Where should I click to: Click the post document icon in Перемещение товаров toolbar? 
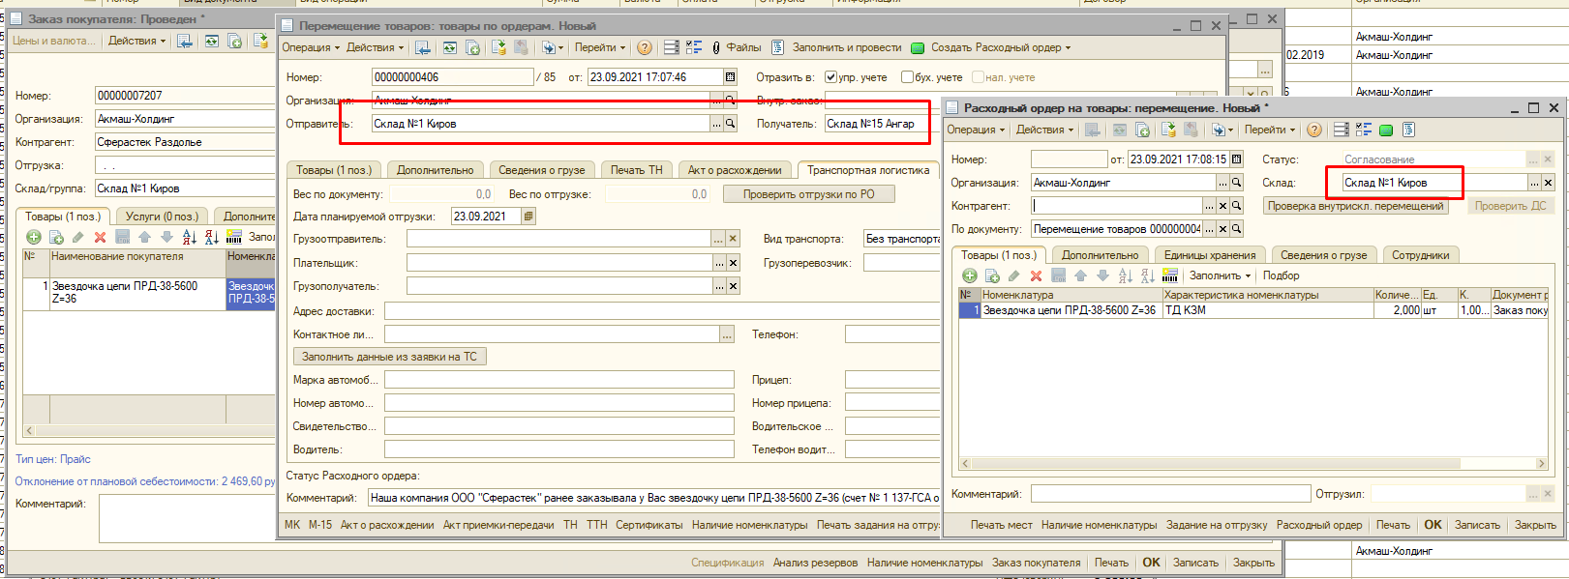(498, 47)
